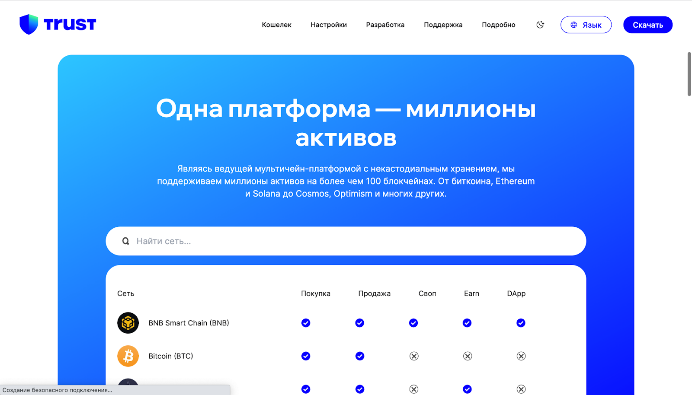Click the Trust Wallet shield logo
The image size is (692, 395).
point(29,24)
